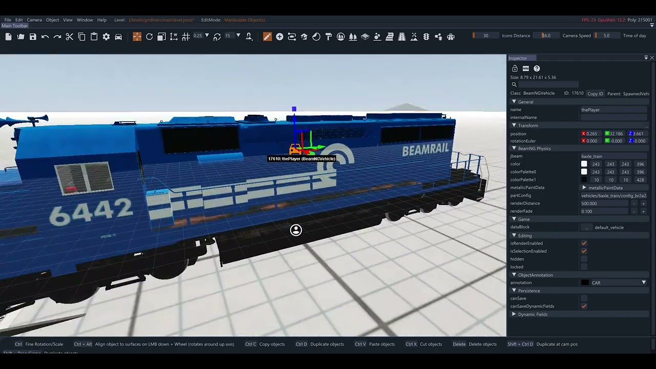The height and width of the screenshot is (369, 656).
Task: Open annotation CAR dropdown
Action: (644, 282)
